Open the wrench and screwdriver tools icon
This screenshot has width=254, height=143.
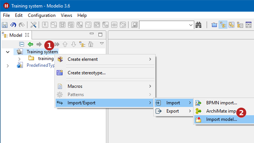(33, 25)
